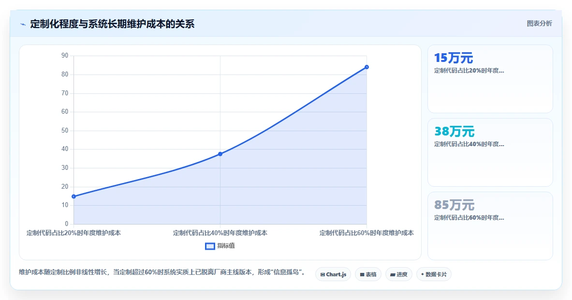Click the y-axis value 0

click(66, 224)
